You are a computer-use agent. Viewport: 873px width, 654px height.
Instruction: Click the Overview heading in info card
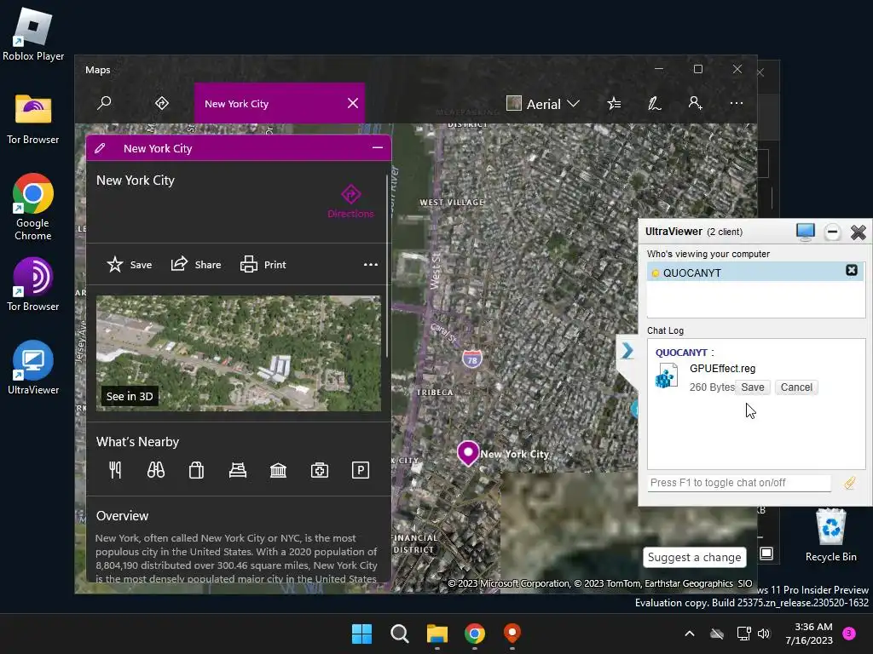point(122,516)
